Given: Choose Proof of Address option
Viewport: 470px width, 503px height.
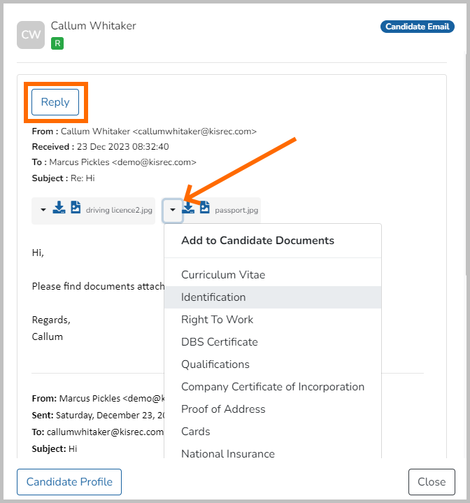Looking at the screenshot, I should pyautogui.click(x=223, y=409).
